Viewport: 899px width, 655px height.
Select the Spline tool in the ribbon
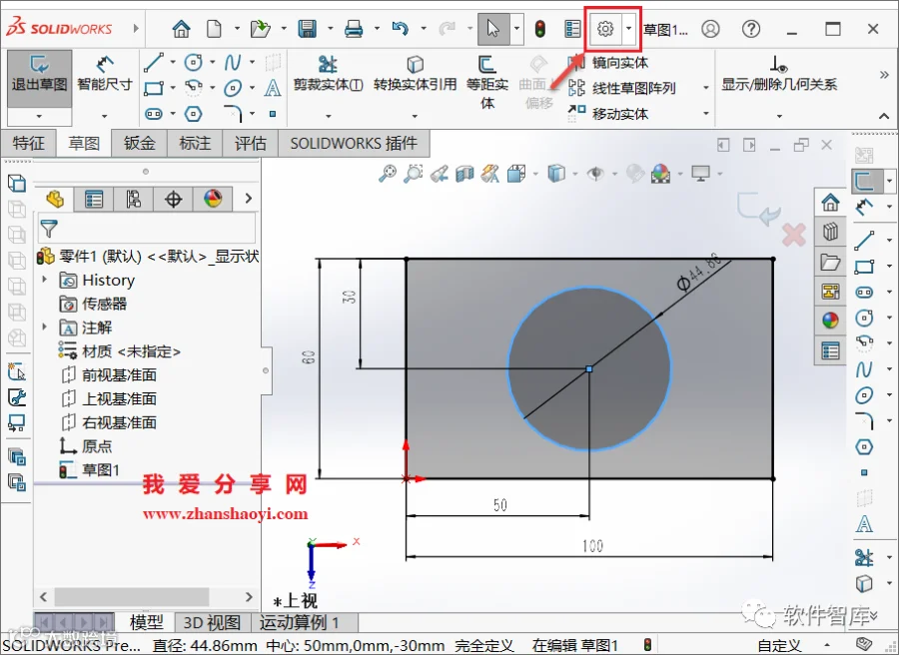(232, 62)
